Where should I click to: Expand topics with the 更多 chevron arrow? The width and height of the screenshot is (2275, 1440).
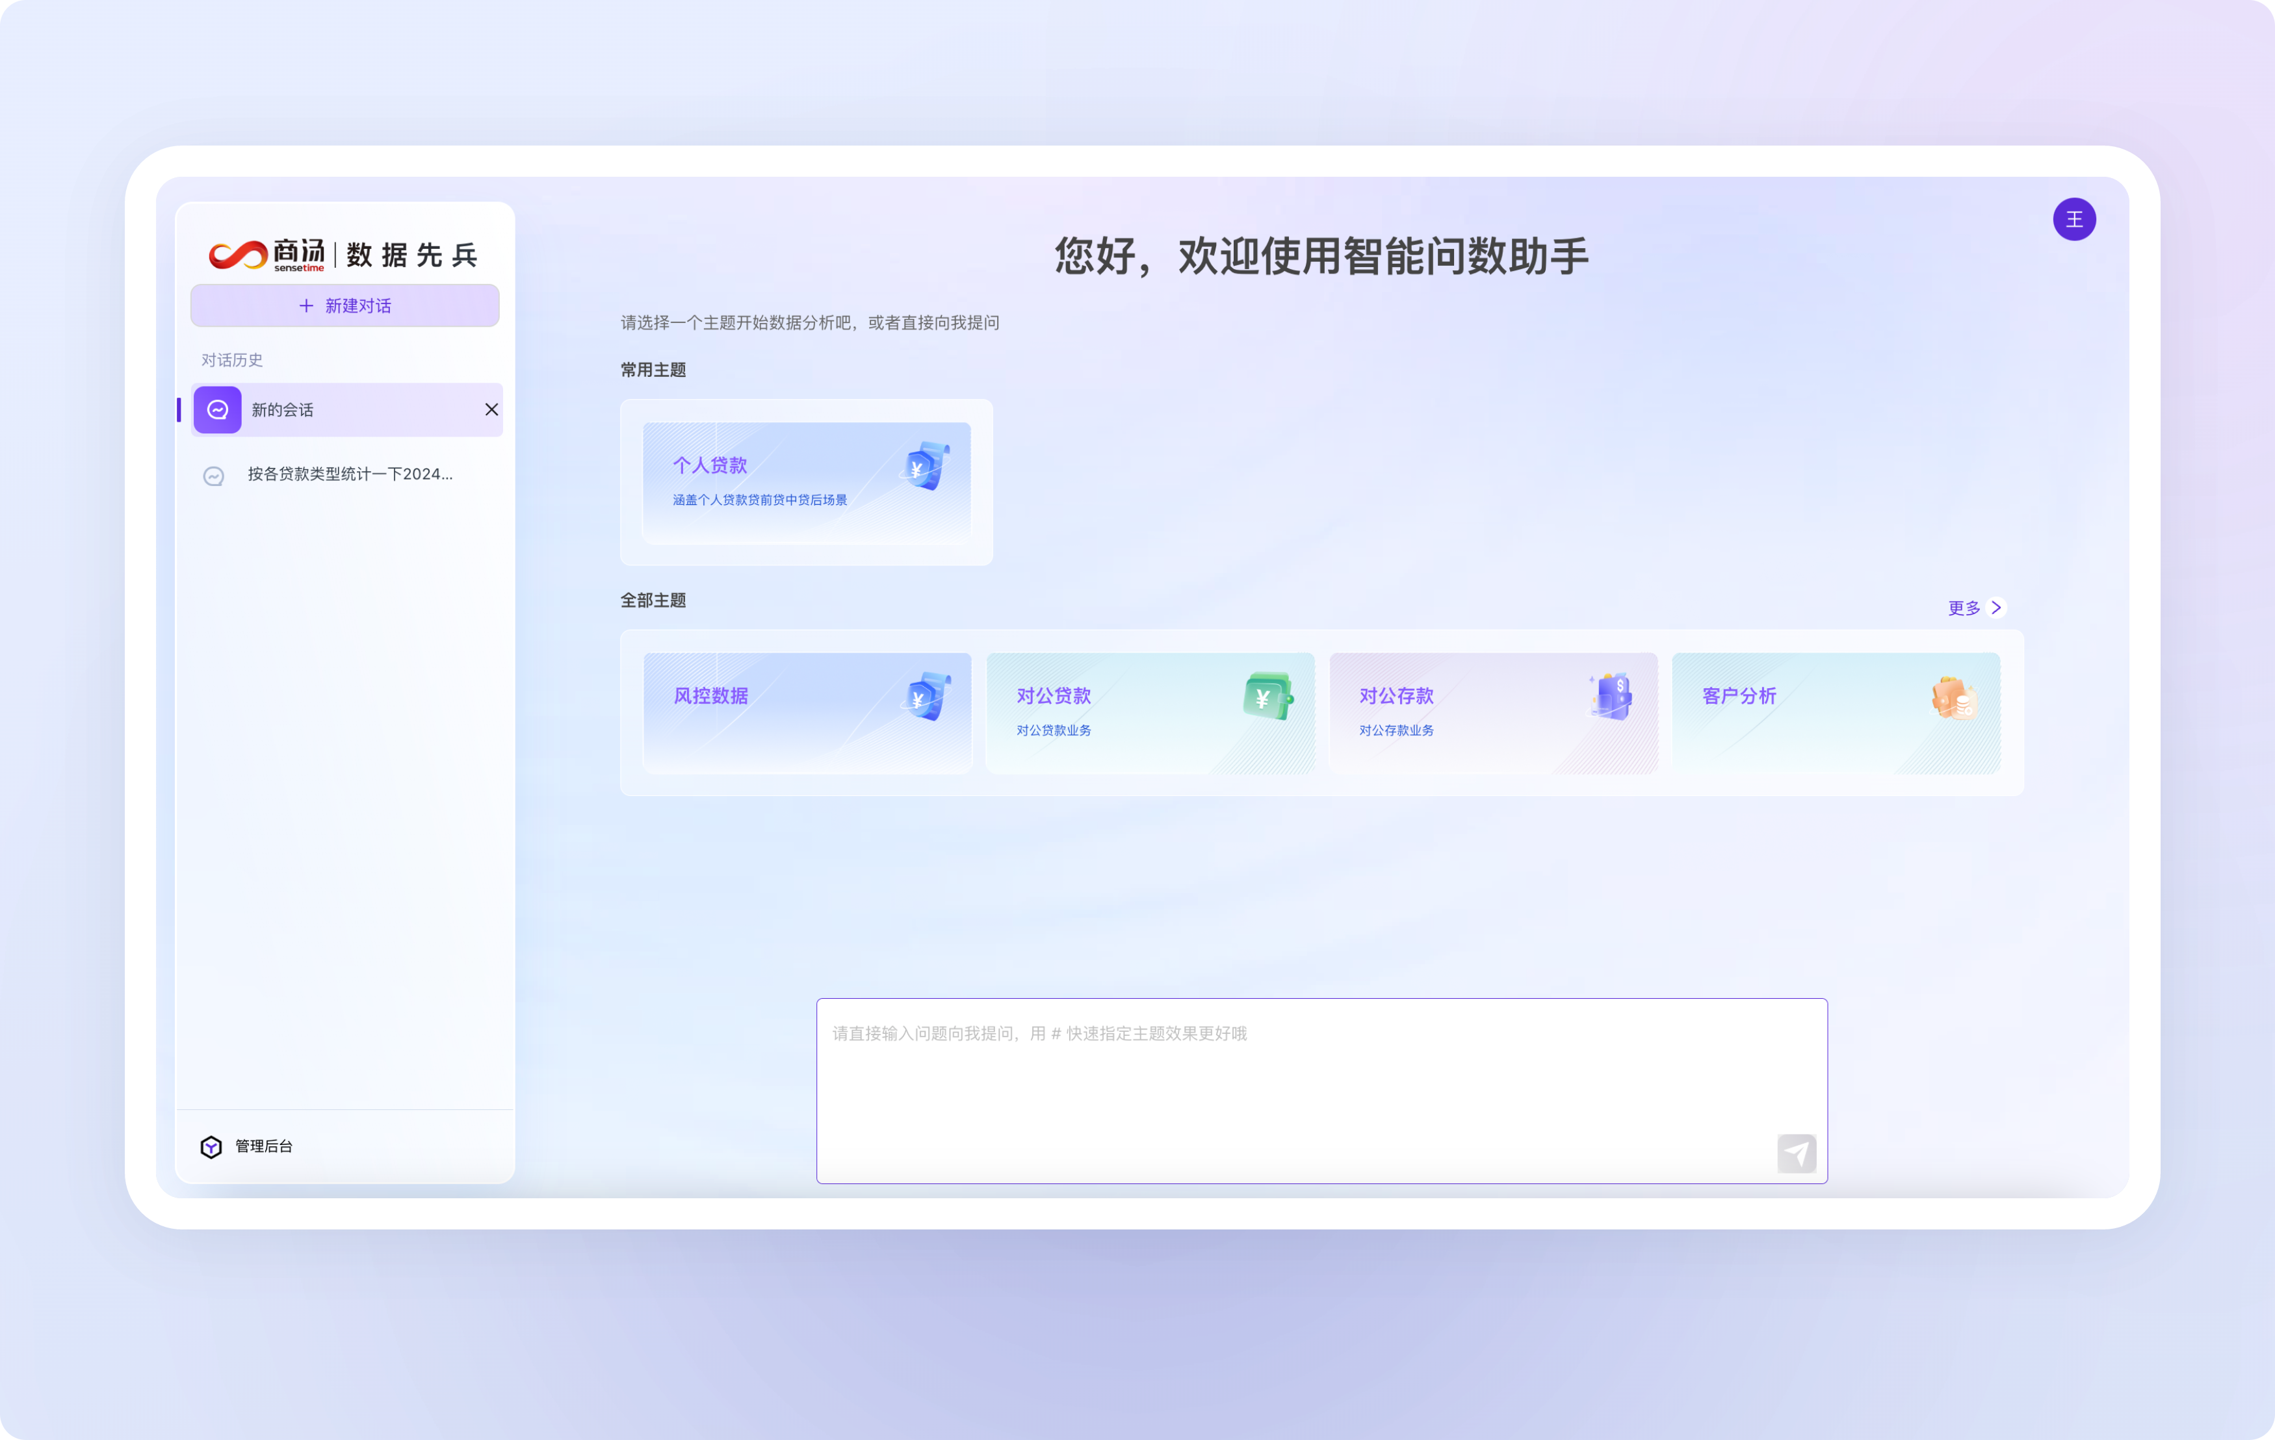pyautogui.click(x=1996, y=607)
